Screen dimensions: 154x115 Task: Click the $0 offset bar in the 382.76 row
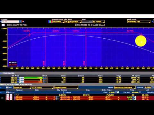click(33, 80)
